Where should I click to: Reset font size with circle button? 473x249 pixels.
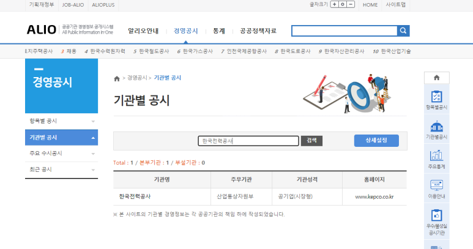click(343, 4)
